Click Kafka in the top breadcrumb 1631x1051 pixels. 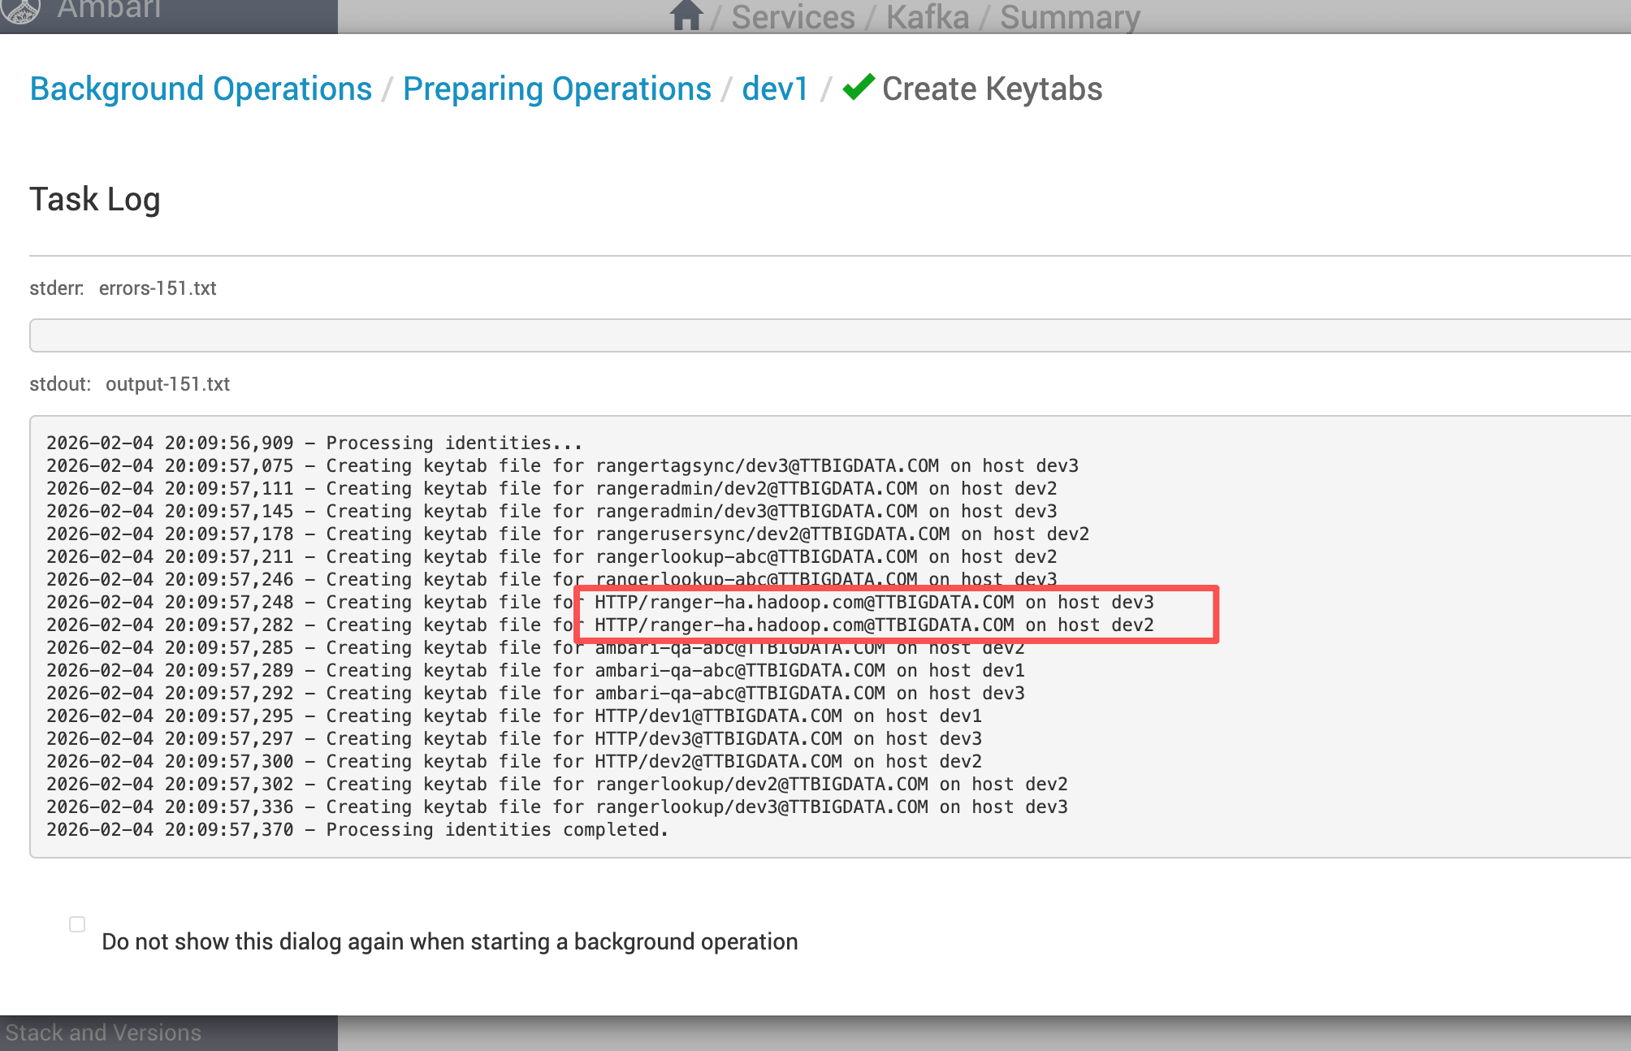point(927,17)
